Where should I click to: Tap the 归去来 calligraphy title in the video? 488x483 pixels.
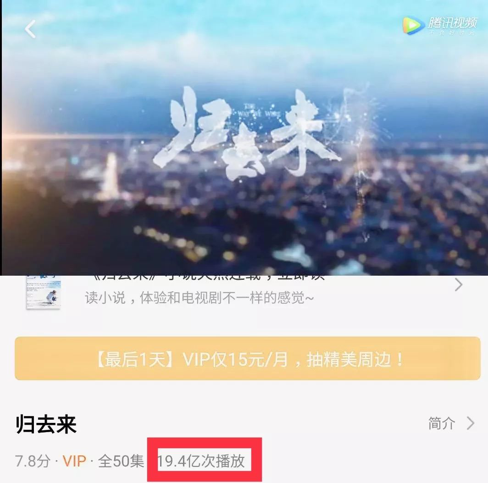point(246,134)
